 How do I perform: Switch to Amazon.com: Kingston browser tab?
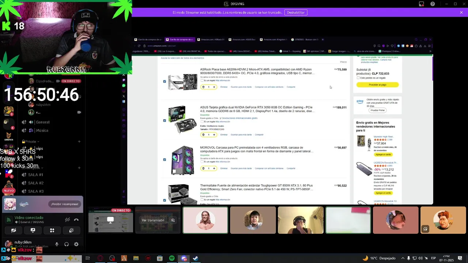[x=274, y=39]
